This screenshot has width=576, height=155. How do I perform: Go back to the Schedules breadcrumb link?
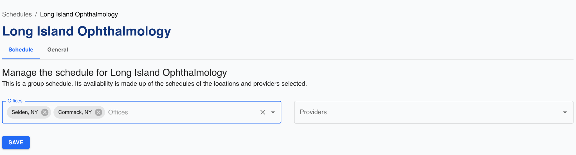pos(17,14)
